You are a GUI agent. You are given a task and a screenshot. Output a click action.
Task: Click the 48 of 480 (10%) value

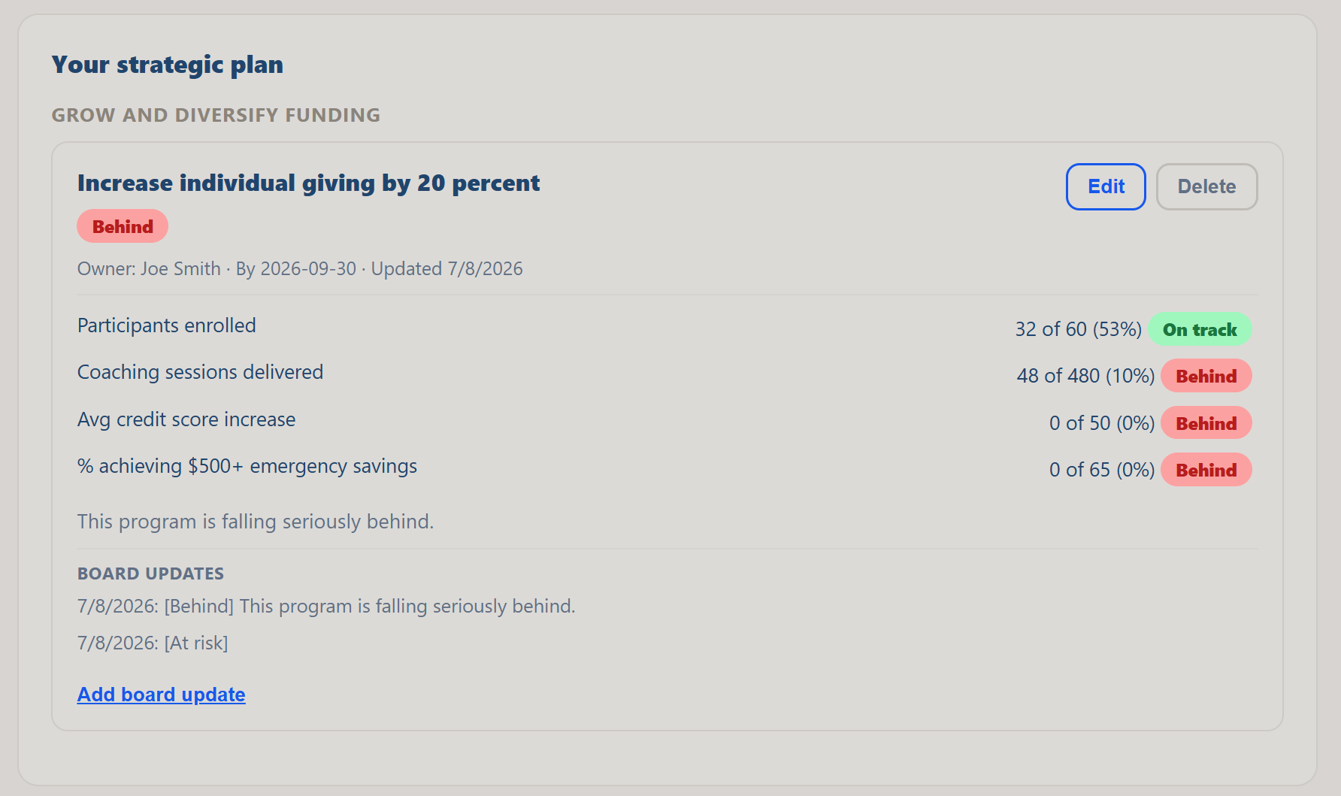(1085, 376)
